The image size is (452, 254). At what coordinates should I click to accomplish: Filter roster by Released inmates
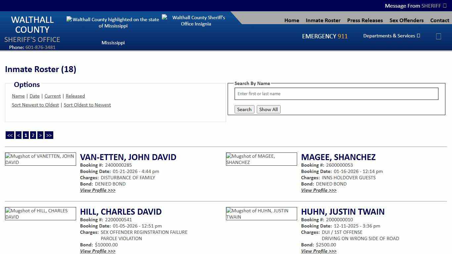(x=75, y=96)
